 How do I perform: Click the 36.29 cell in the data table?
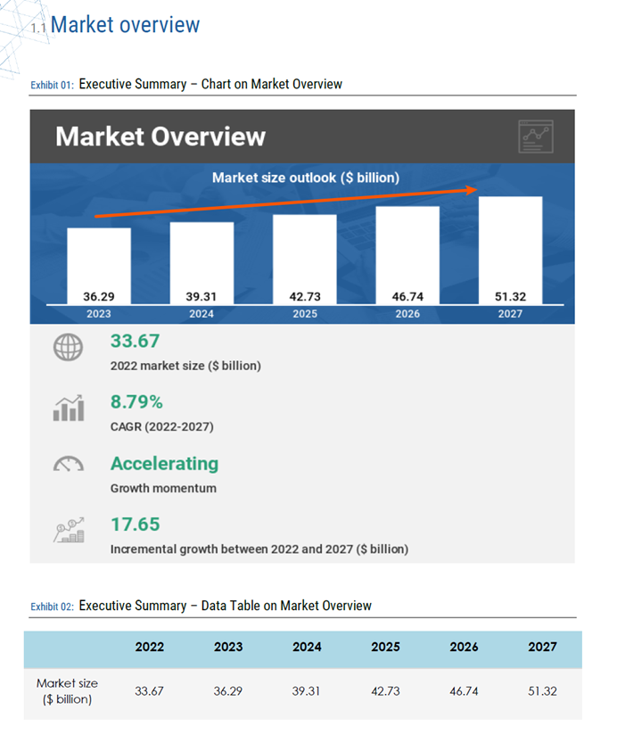(x=227, y=691)
